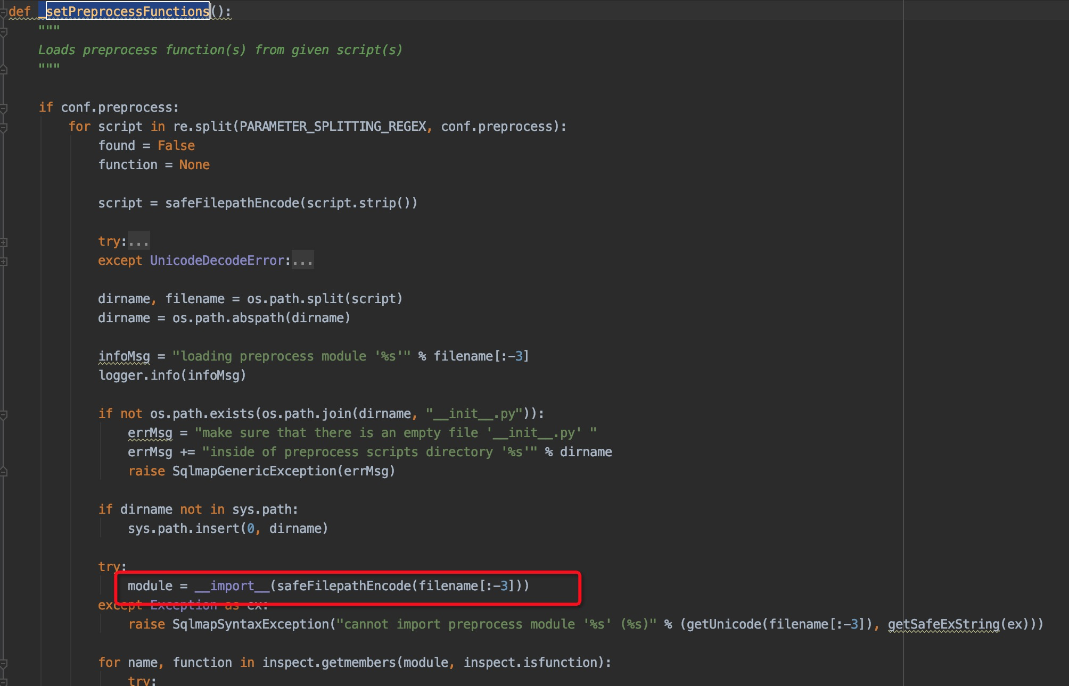Click the 'False' value assigned to found
This screenshot has height=686, width=1069.
[176, 146]
